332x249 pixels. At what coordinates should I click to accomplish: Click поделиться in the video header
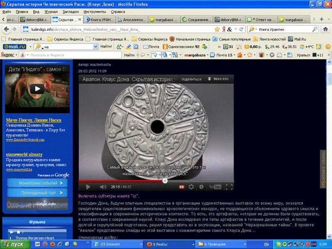coord(191,79)
